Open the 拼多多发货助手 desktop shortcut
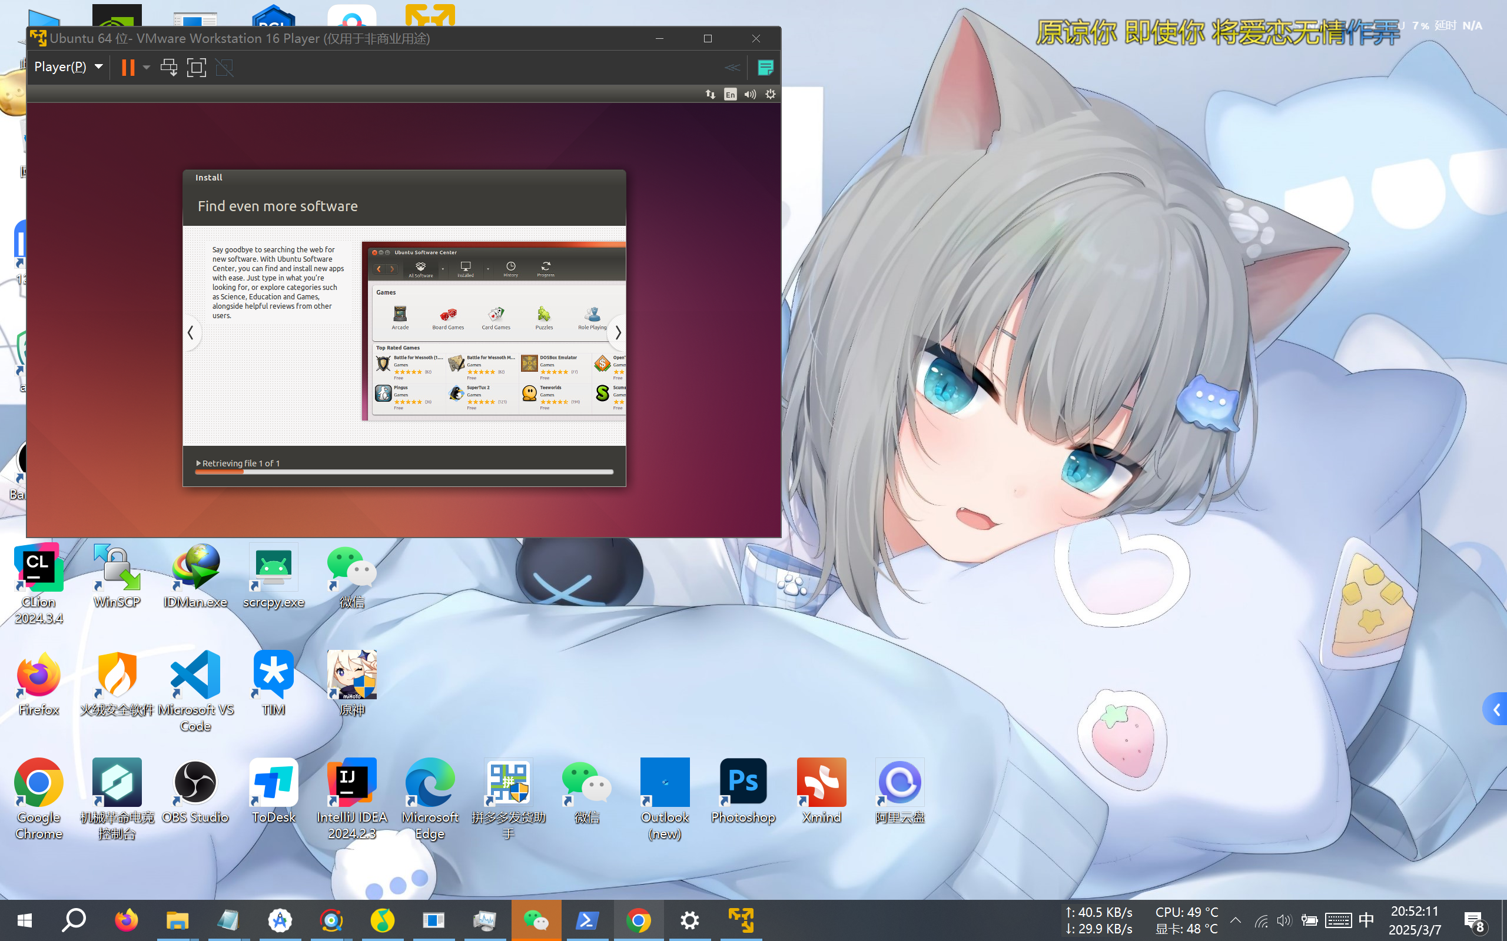 point(508,799)
